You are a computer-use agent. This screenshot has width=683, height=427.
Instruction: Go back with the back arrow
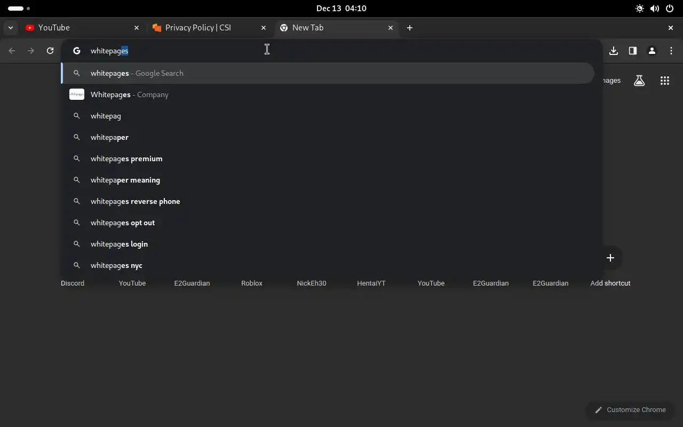click(12, 51)
